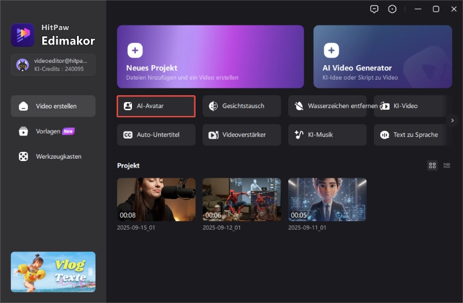Launch the AI Video Generator card
Image resolution: width=463 pixels, height=303 pixels.
tap(383, 57)
